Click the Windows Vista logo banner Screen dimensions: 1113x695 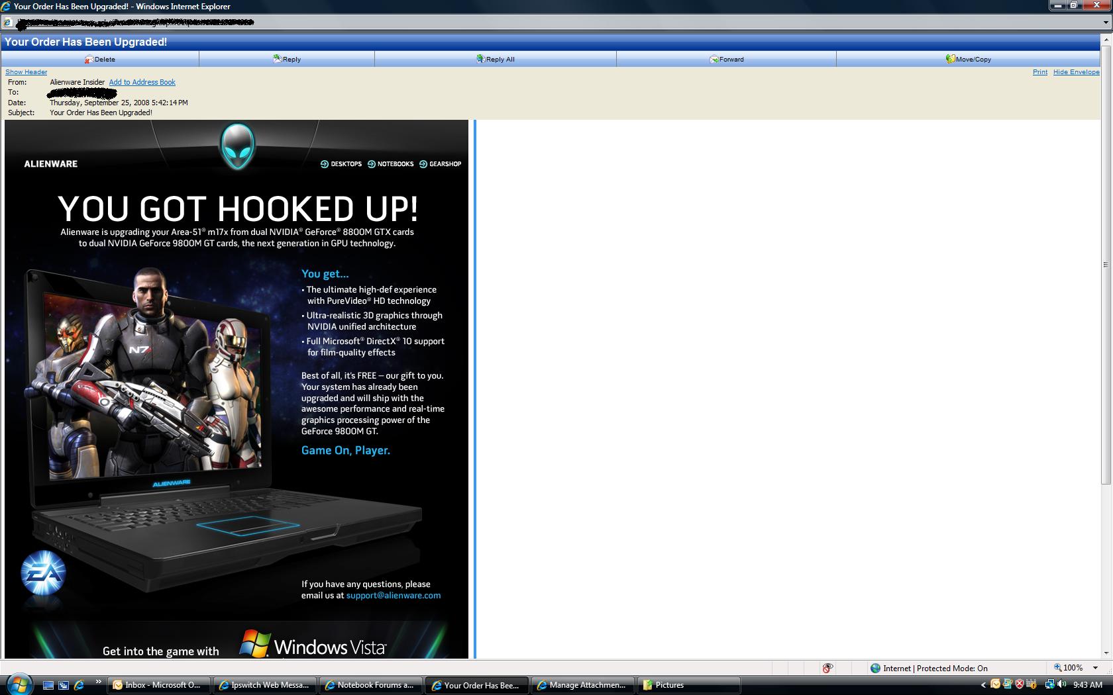coord(313,645)
